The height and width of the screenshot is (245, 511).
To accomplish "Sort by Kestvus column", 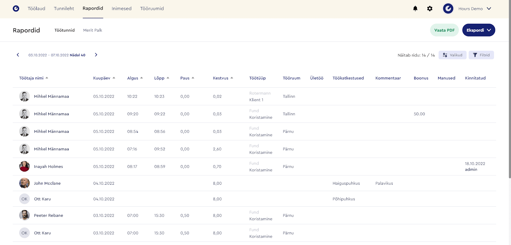I will pos(223,78).
